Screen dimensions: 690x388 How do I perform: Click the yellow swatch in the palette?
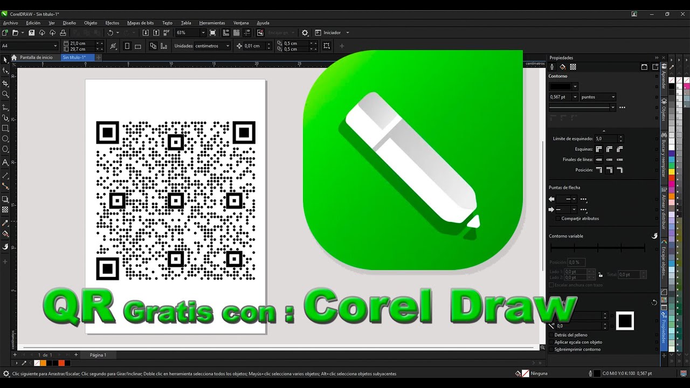pyautogui.click(x=672, y=172)
